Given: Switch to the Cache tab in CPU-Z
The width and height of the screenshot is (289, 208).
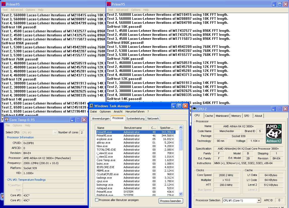Looking at the screenshot, I should point(209,116).
